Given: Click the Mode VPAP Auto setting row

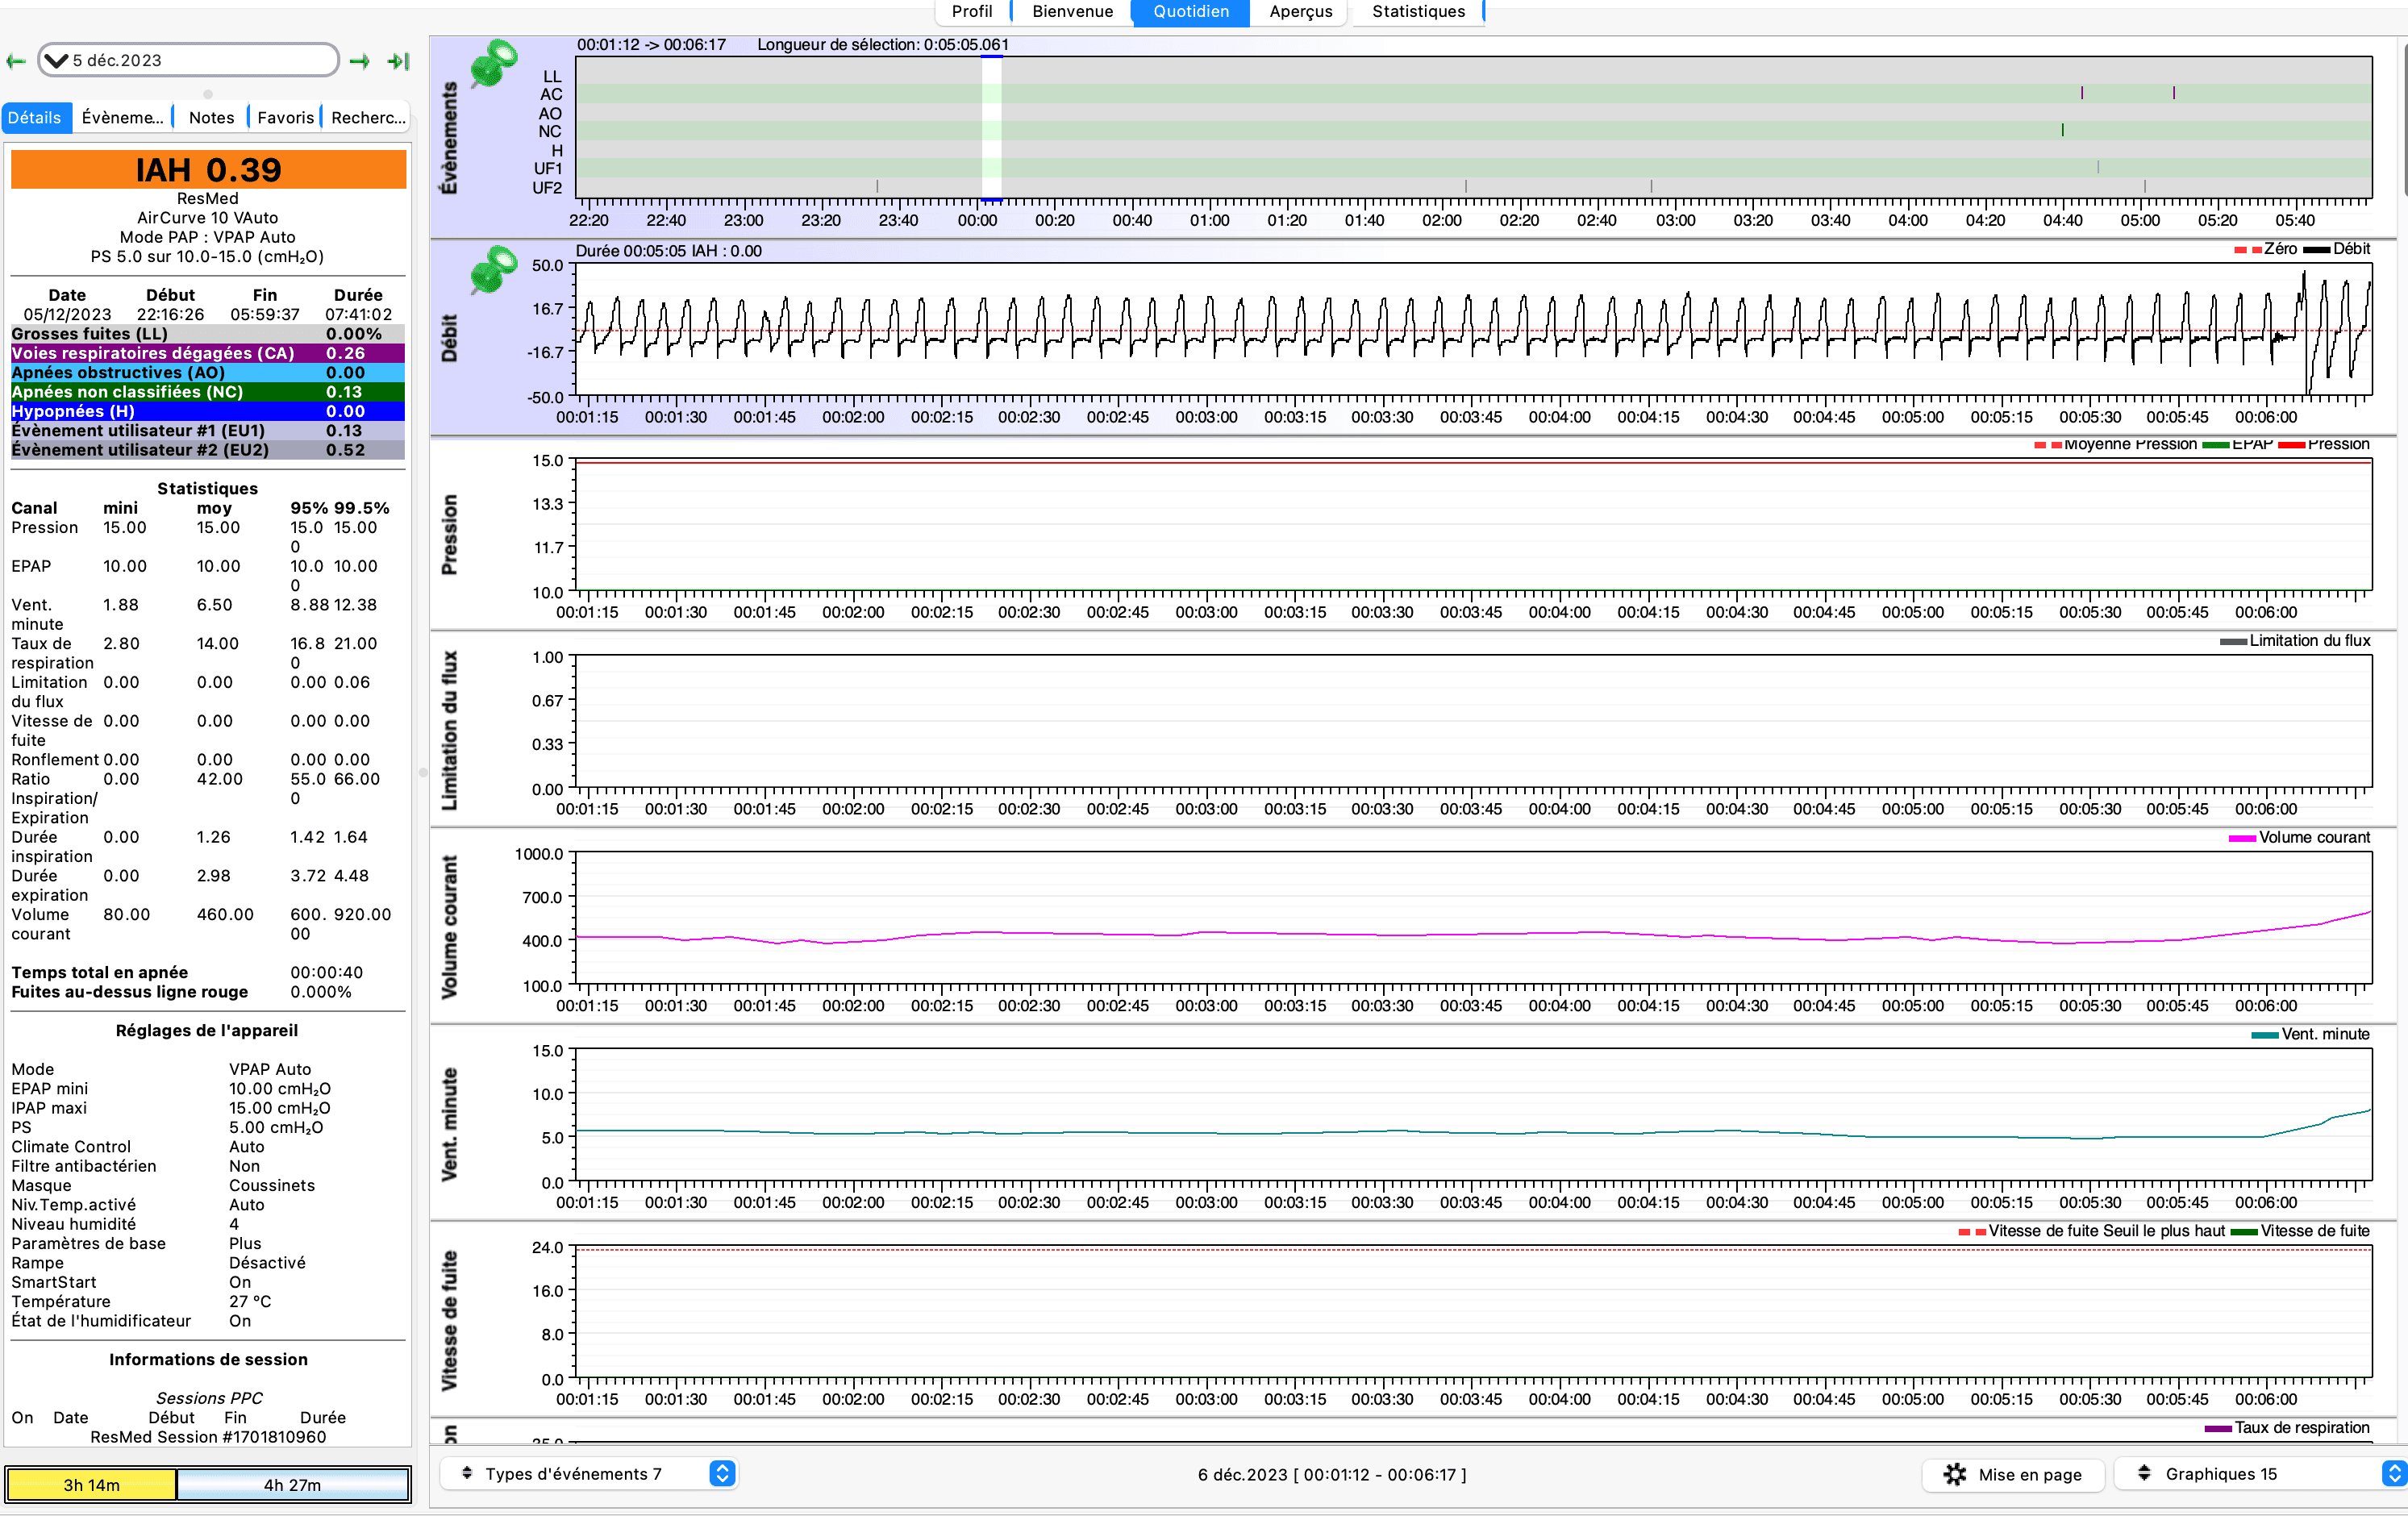Looking at the screenshot, I should point(161,1069).
